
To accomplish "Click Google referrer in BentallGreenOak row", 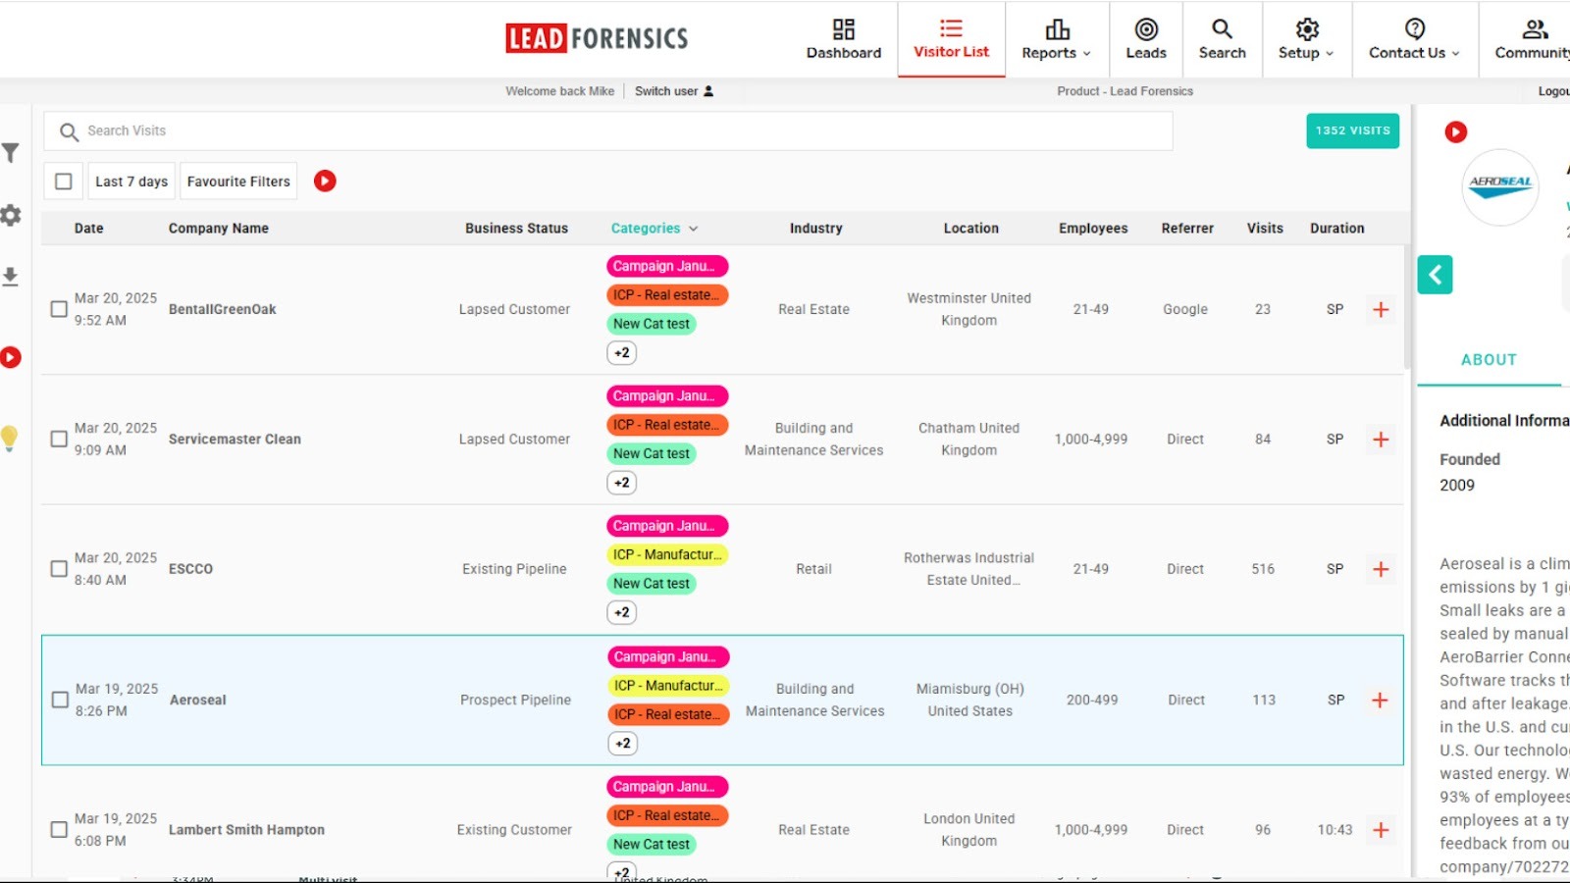I will pyautogui.click(x=1185, y=309).
